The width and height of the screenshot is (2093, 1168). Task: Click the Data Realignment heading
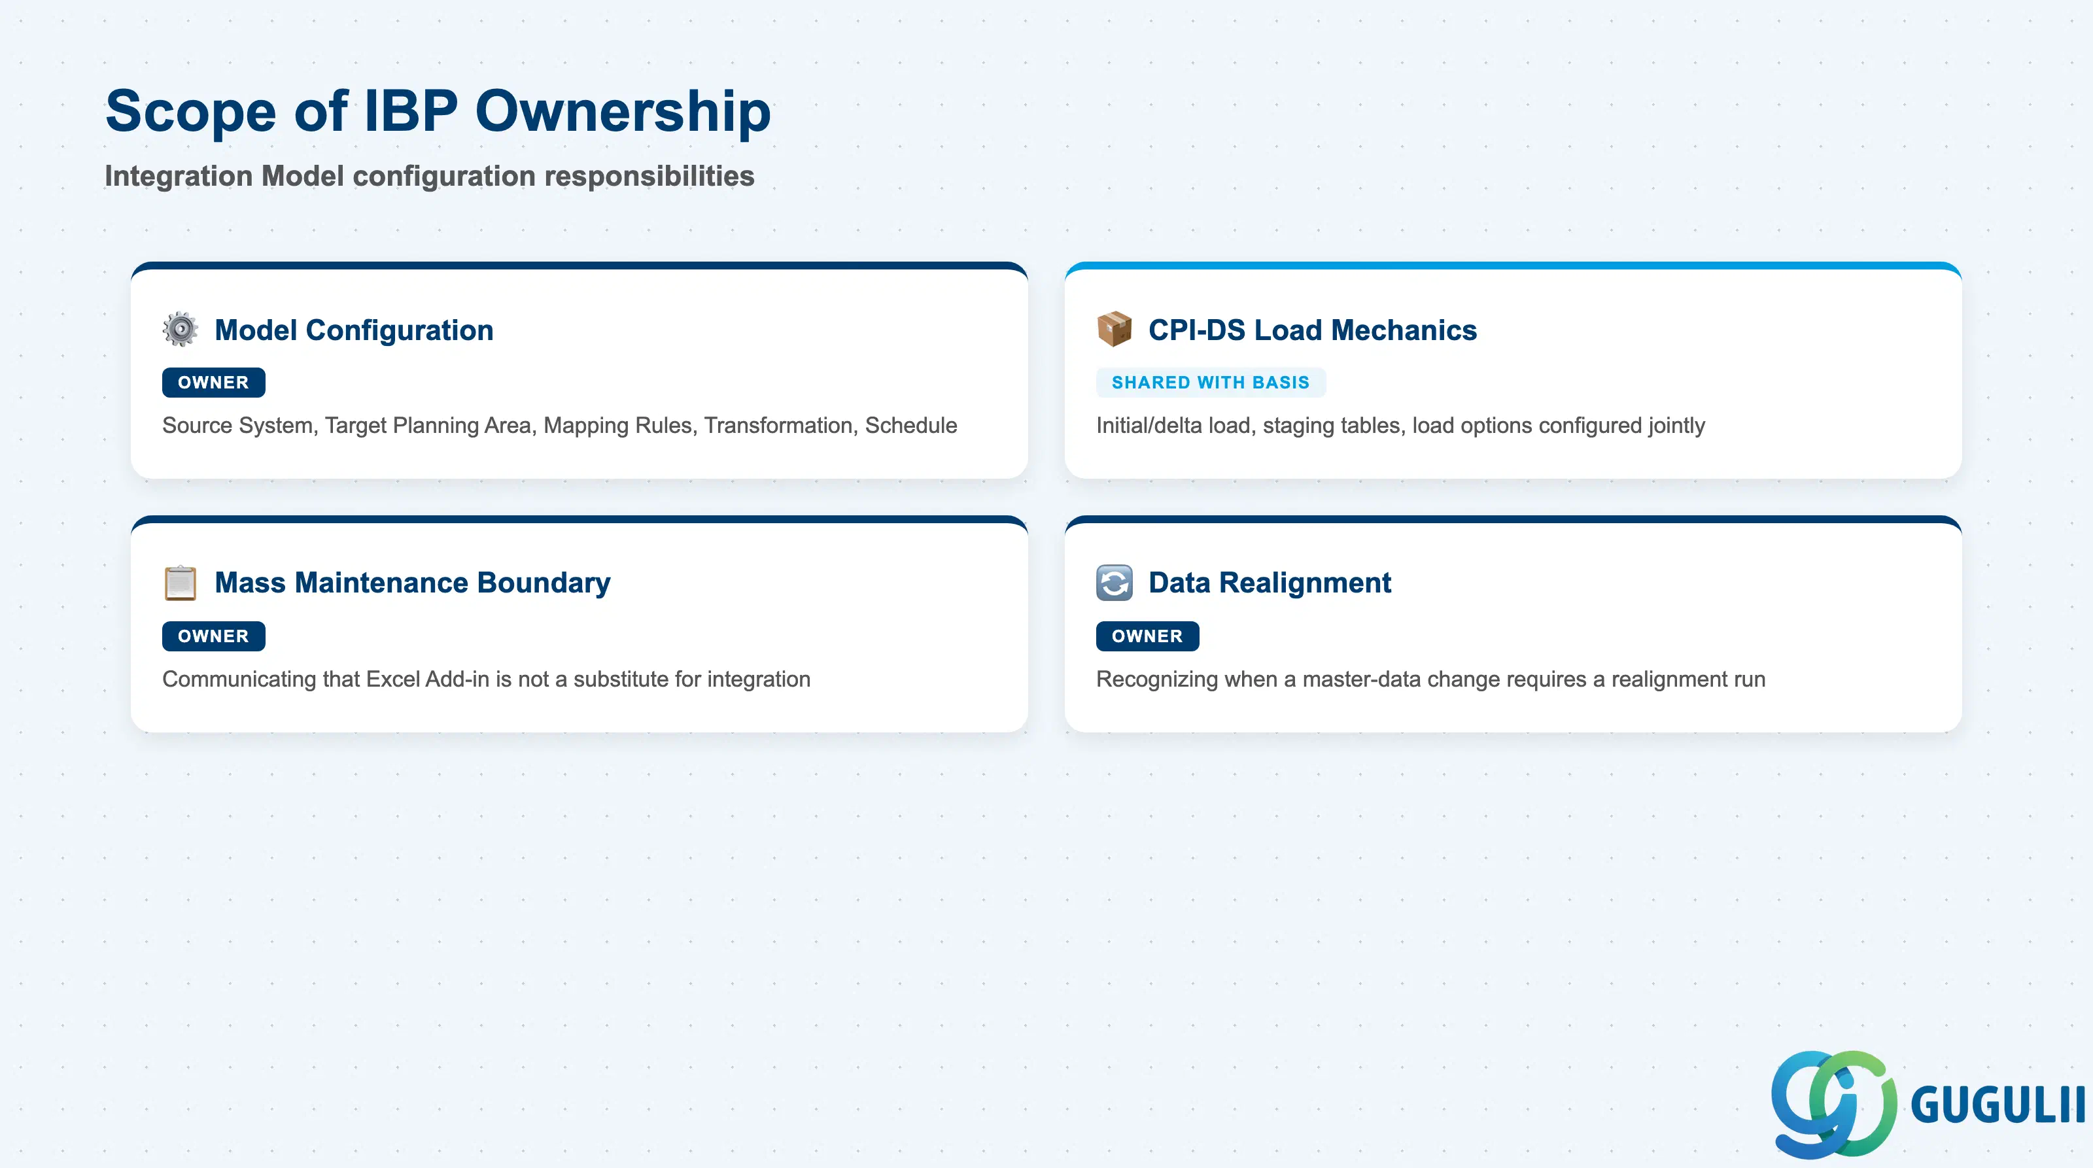pos(1269,583)
